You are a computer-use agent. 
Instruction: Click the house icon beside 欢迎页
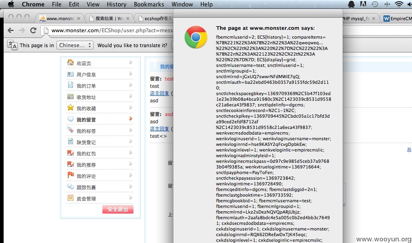[71, 62]
